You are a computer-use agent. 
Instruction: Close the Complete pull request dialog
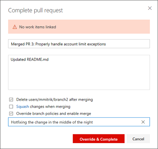pos(150,8)
